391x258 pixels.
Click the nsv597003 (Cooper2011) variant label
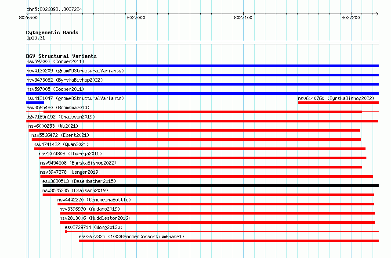[55, 61]
